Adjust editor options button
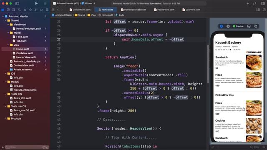Image resolution: width=267 pixels, height=150 pixels. (258, 10)
